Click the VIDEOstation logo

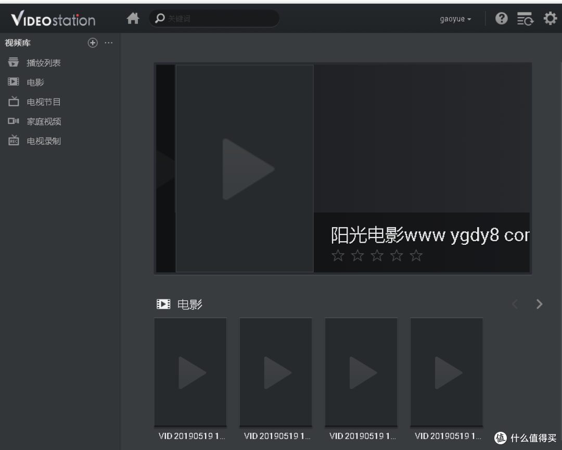(53, 19)
